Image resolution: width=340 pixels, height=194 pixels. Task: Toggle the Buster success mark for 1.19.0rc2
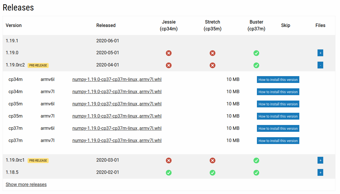pos(256,65)
